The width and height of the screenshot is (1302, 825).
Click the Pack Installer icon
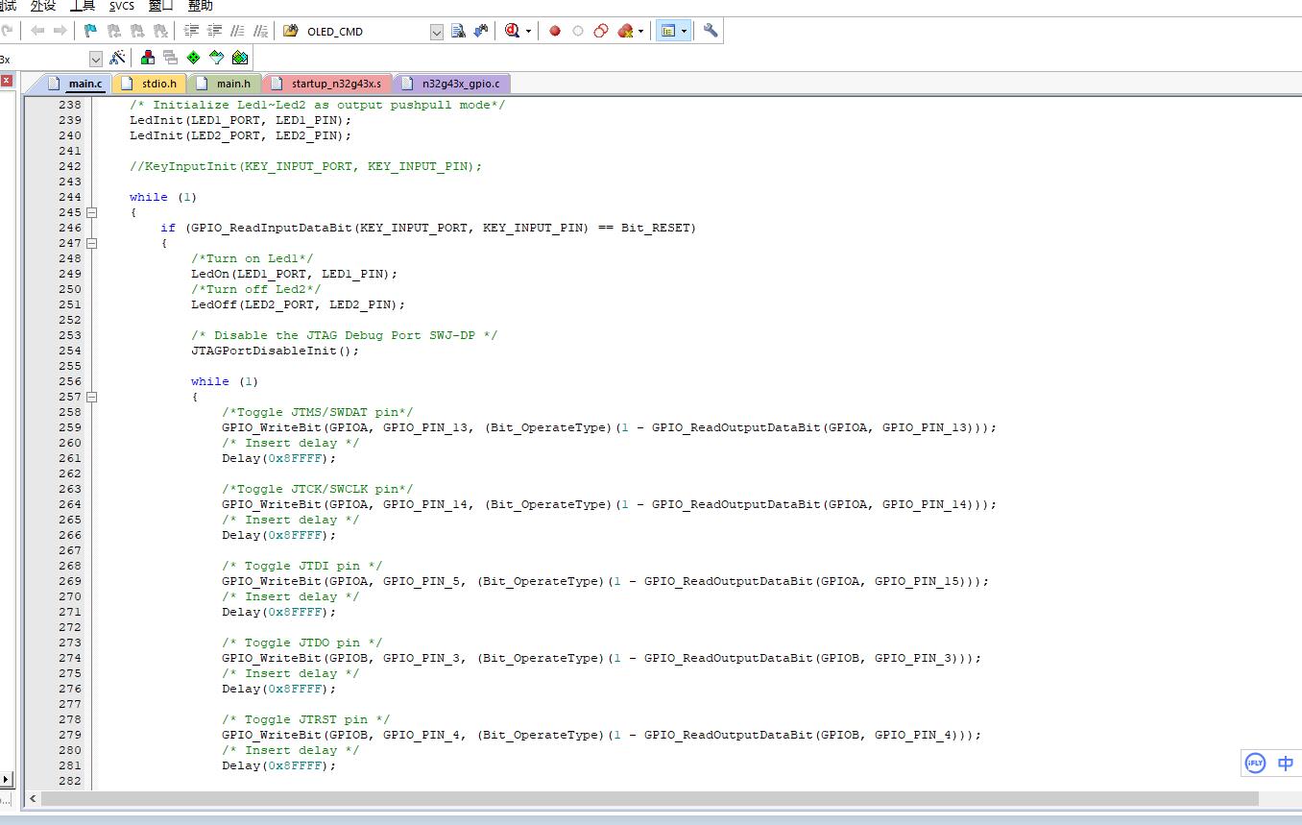click(240, 58)
